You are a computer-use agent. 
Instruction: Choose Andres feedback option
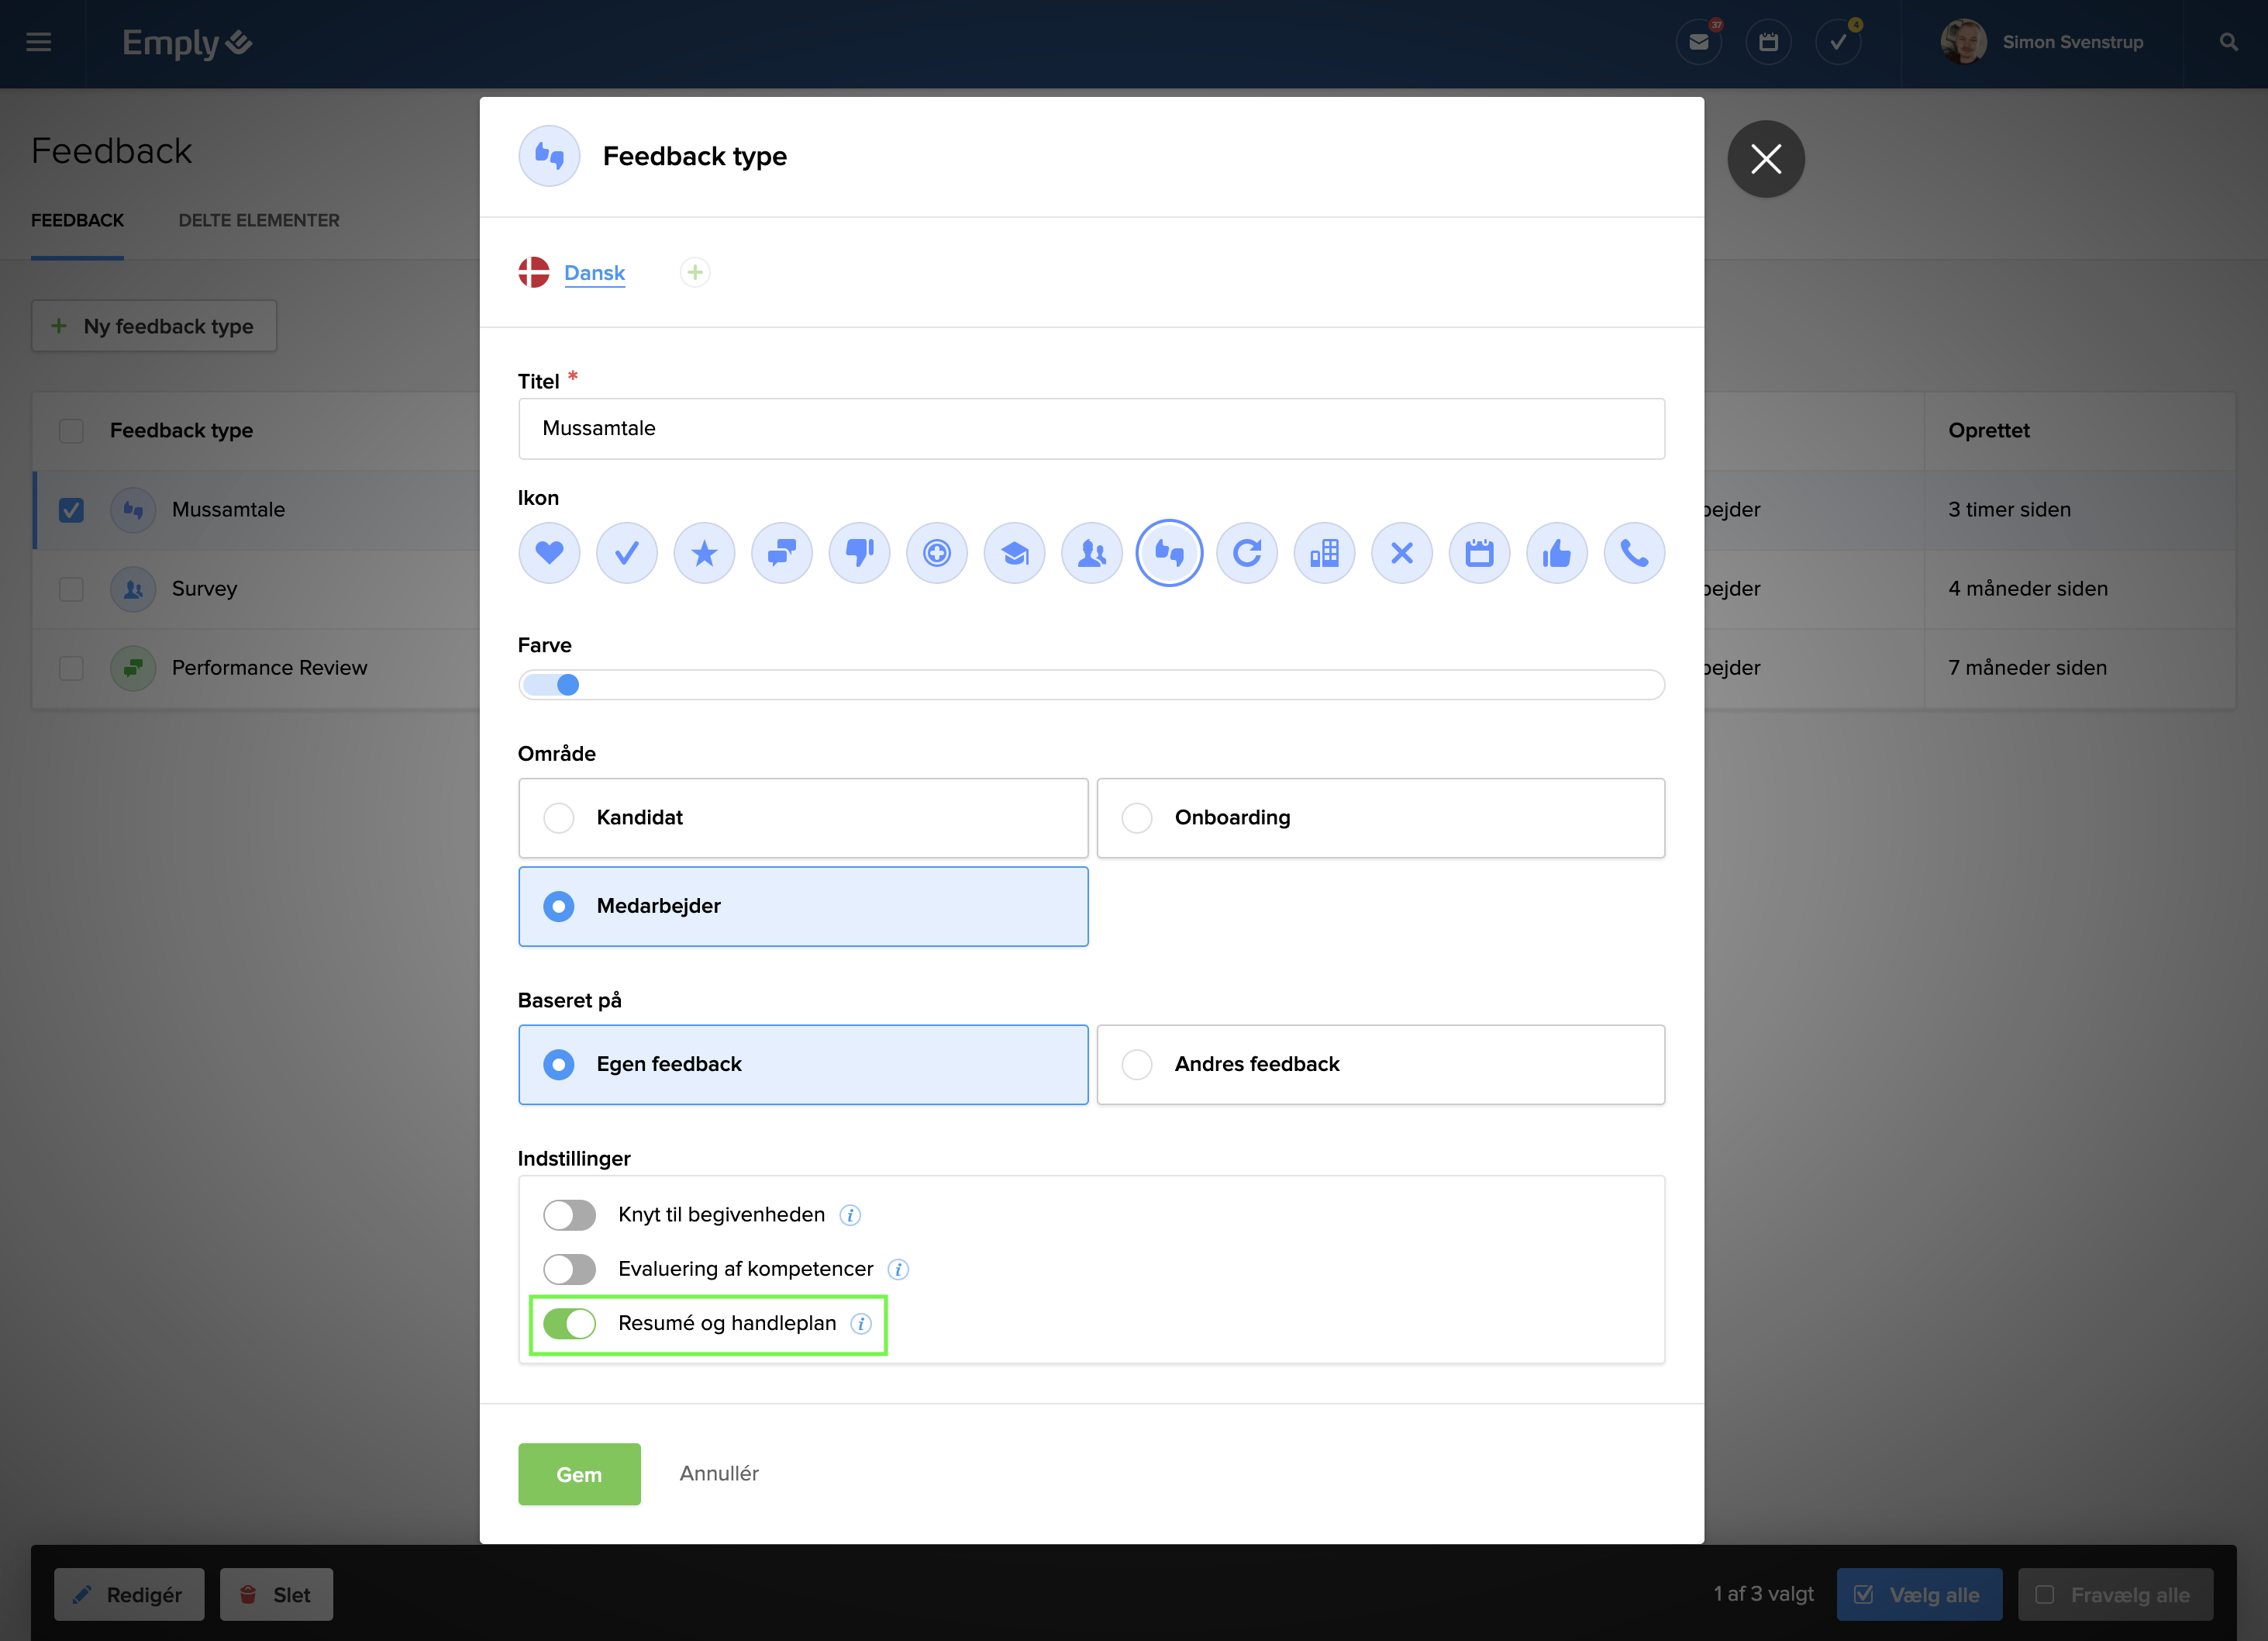[x=1136, y=1064]
